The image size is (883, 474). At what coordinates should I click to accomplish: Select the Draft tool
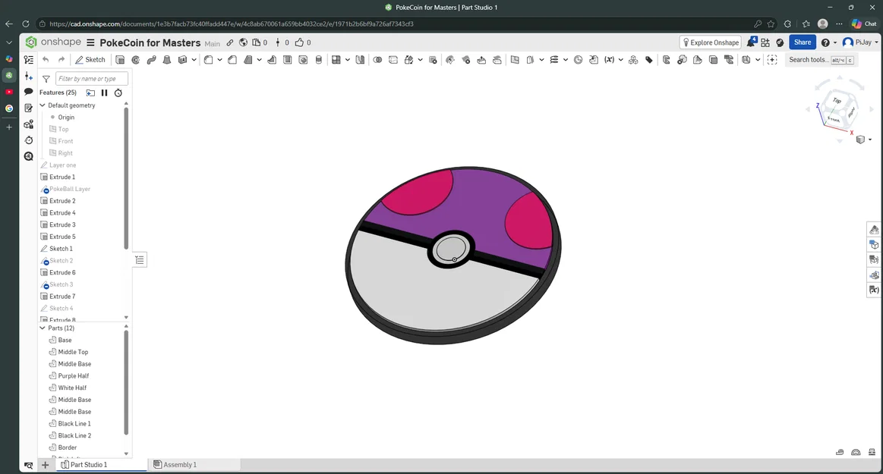click(x=248, y=60)
